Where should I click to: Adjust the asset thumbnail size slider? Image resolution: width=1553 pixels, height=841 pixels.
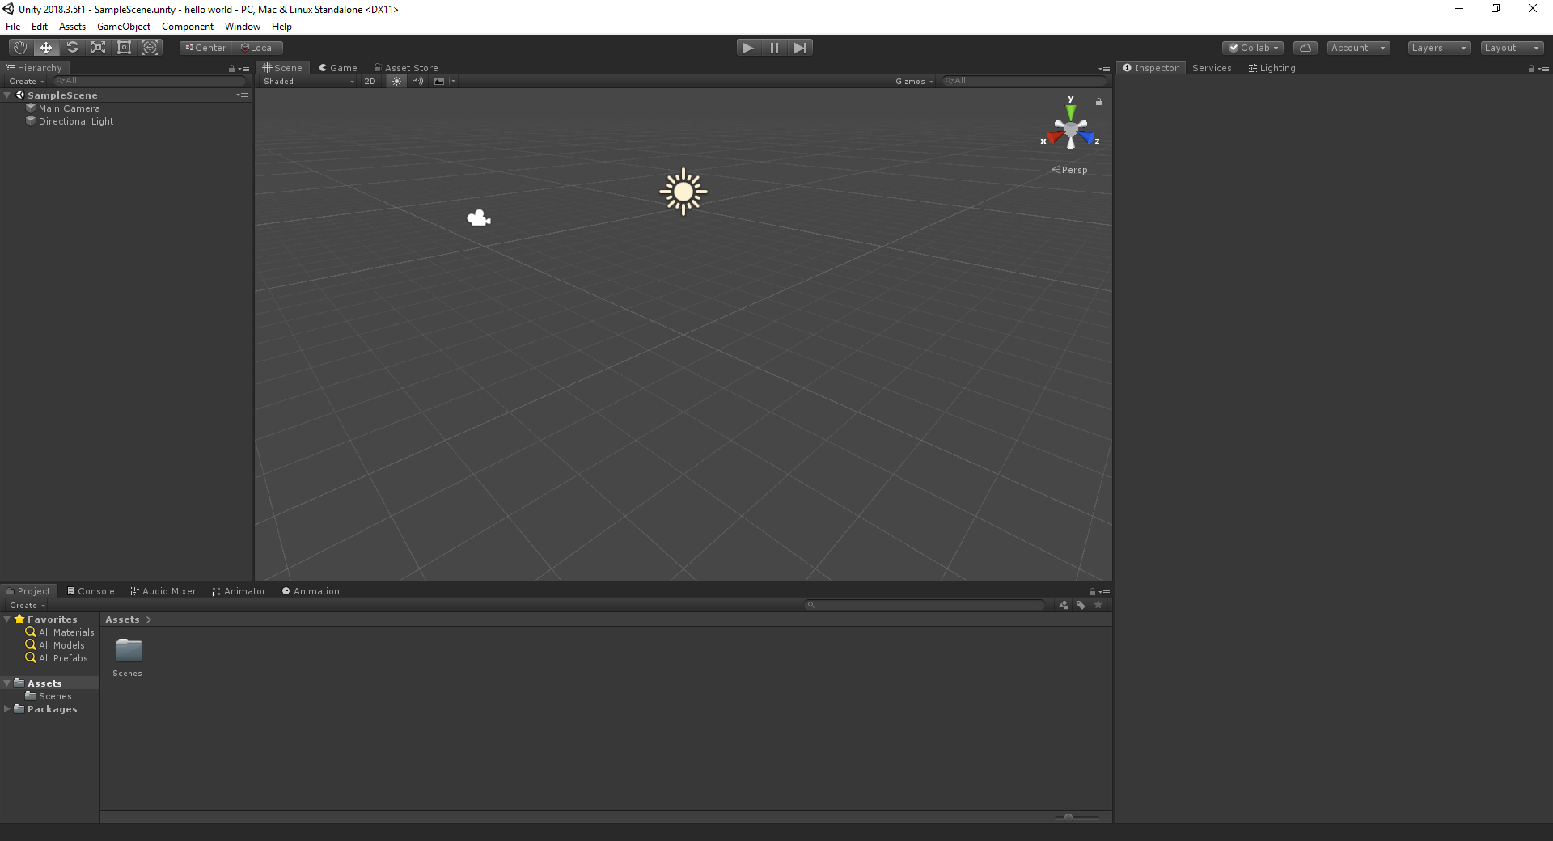tap(1070, 818)
